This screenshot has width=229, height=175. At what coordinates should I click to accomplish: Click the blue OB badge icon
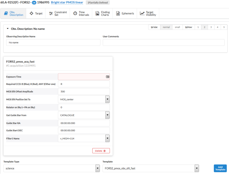tap(34, 3)
